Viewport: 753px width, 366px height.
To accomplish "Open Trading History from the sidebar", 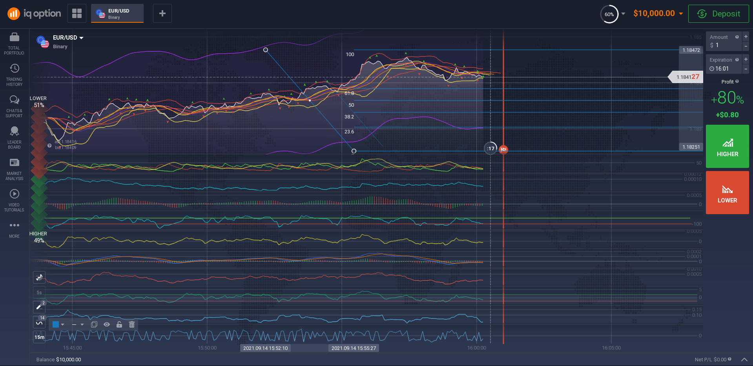I will [14, 75].
